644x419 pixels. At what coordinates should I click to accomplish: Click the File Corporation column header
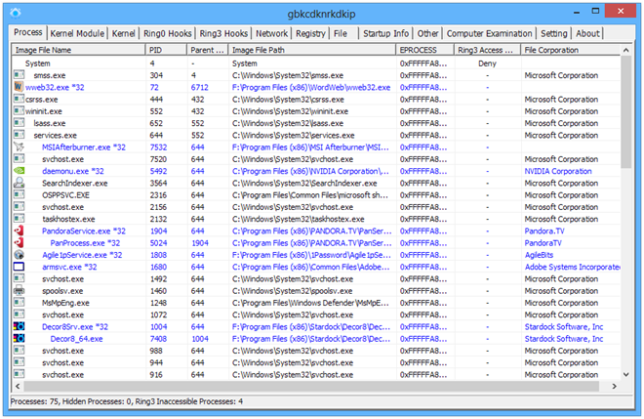(x=556, y=49)
